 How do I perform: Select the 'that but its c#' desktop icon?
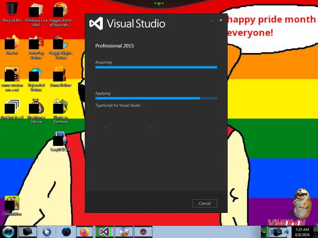12,109
